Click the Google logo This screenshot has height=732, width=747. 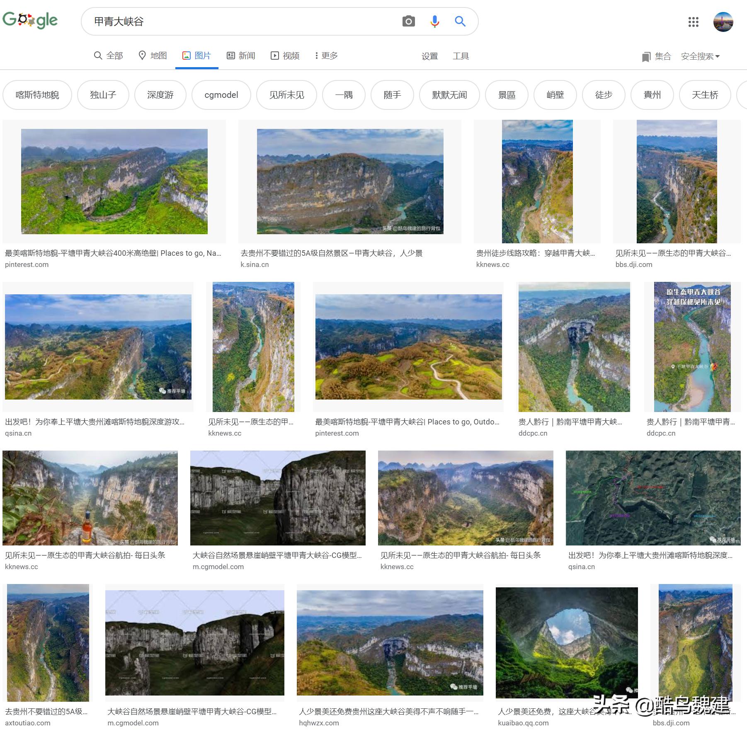pos(30,20)
